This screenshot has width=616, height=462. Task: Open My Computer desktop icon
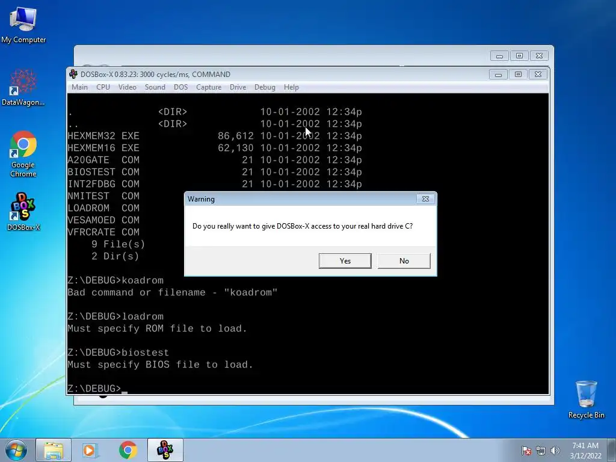click(x=23, y=25)
